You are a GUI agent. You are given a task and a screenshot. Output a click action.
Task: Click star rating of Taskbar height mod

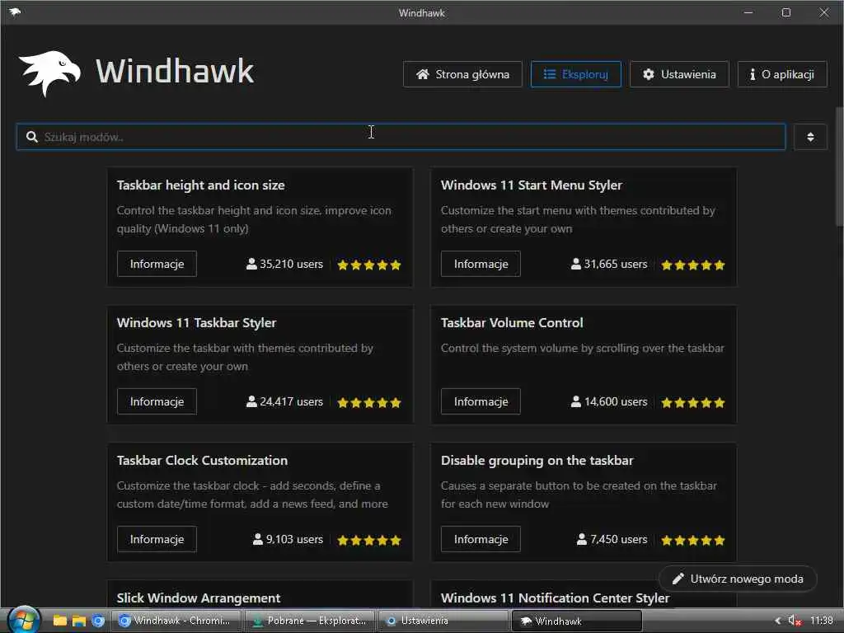coord(369,265)
